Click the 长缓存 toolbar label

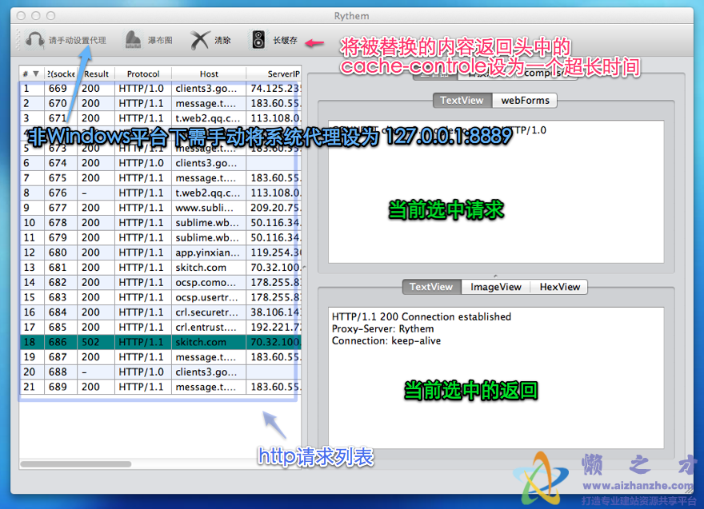(x=285, y=41)
